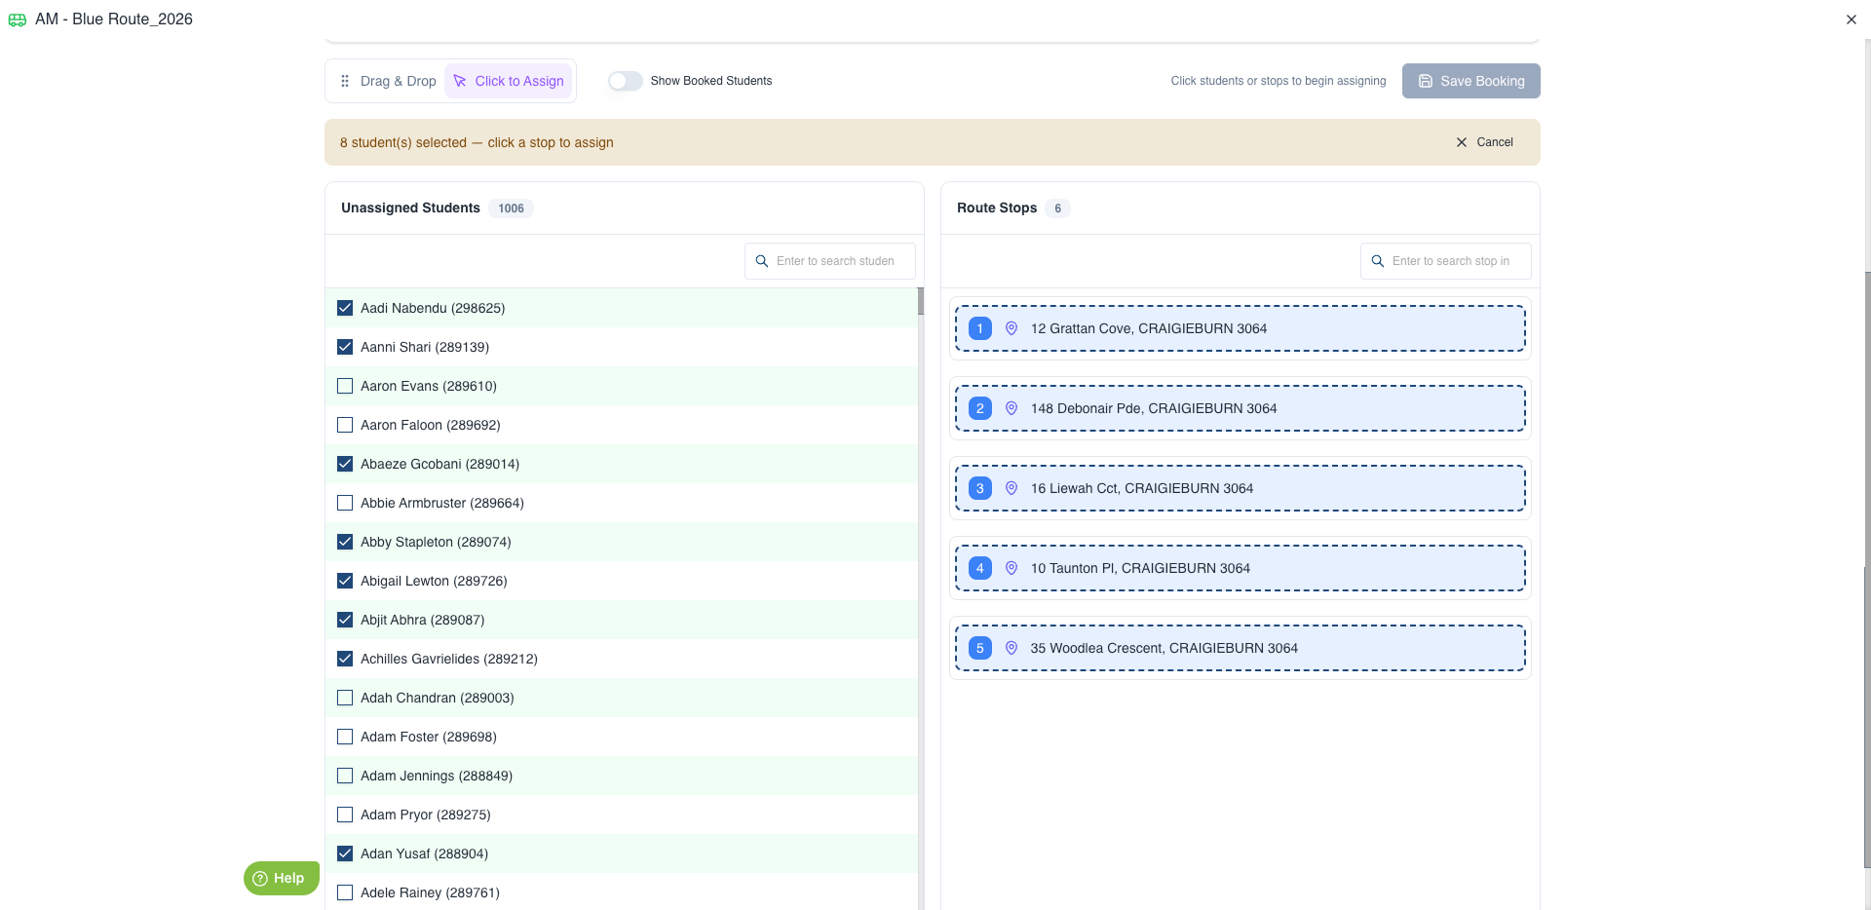Close the Blue Route dialog
Screen dimensions: 1871x910
click(x=1851, y=19)
